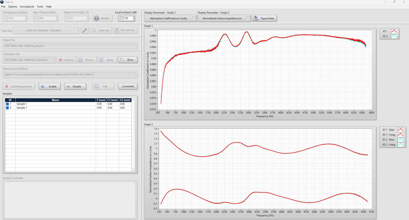
Task: Click the Calibration File path field
Action: (x=29, y=60)
